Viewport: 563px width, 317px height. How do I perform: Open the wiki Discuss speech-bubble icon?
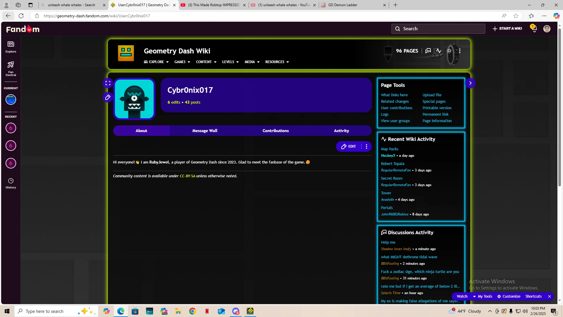click(428, 51)
